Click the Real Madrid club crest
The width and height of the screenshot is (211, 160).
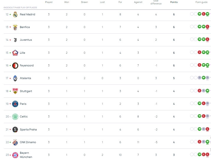click(x=15, y=14)
